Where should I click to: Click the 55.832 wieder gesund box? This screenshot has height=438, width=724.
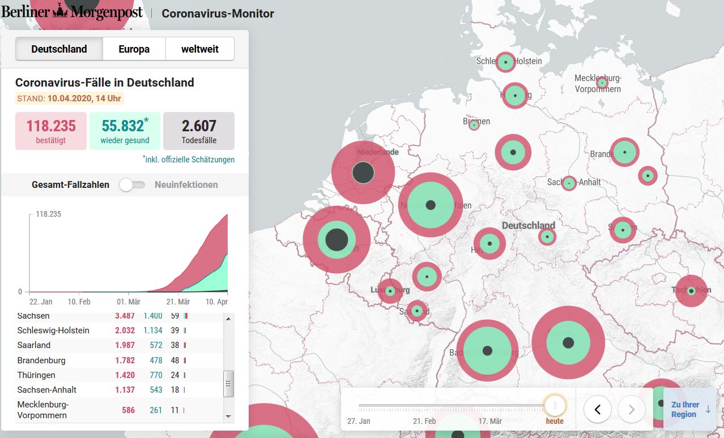pos(125,131)
